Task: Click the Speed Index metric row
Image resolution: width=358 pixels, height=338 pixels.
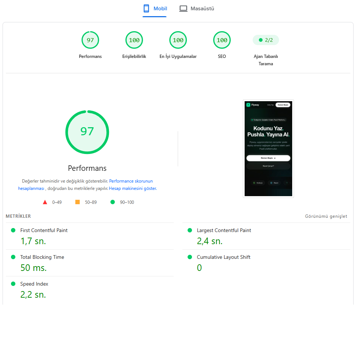Action: coord(90,290)
